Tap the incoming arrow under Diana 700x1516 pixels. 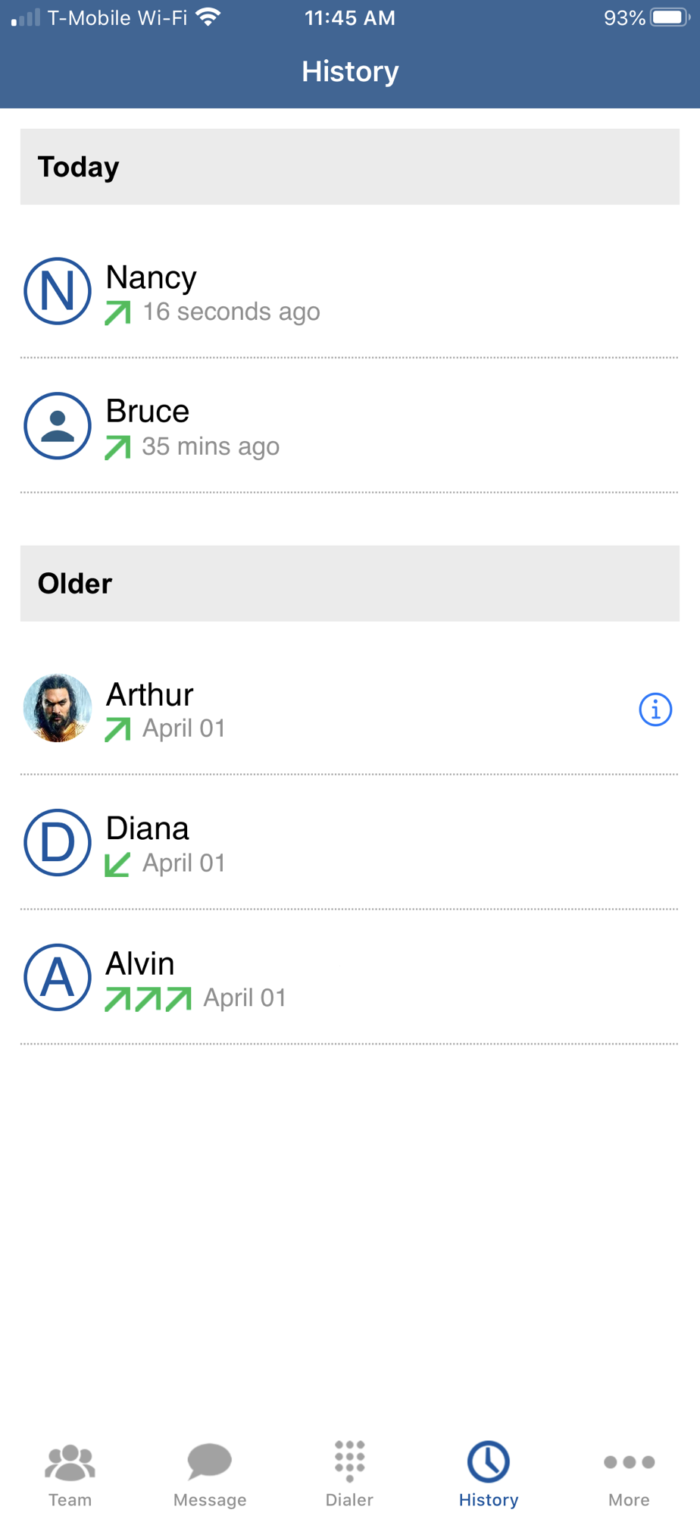pos(117,864)
